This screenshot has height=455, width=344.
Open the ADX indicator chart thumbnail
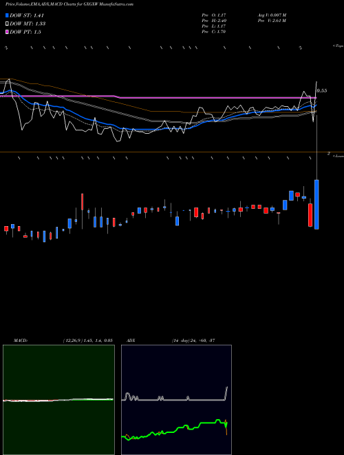click(x=176, y=400)
